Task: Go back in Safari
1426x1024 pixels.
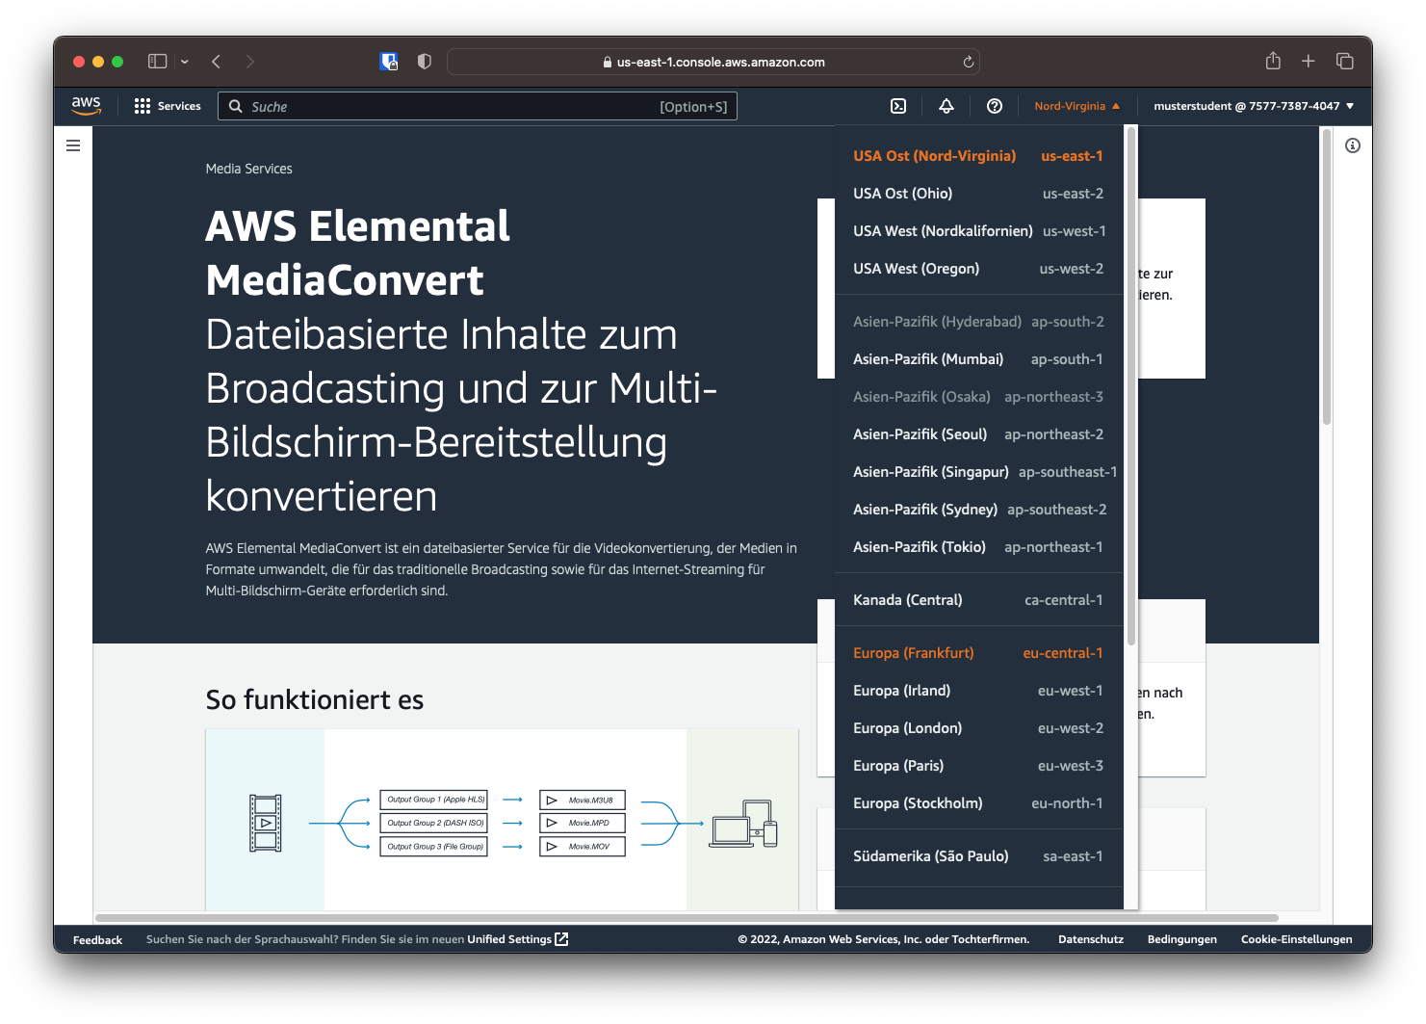Action: coord(217,62)
